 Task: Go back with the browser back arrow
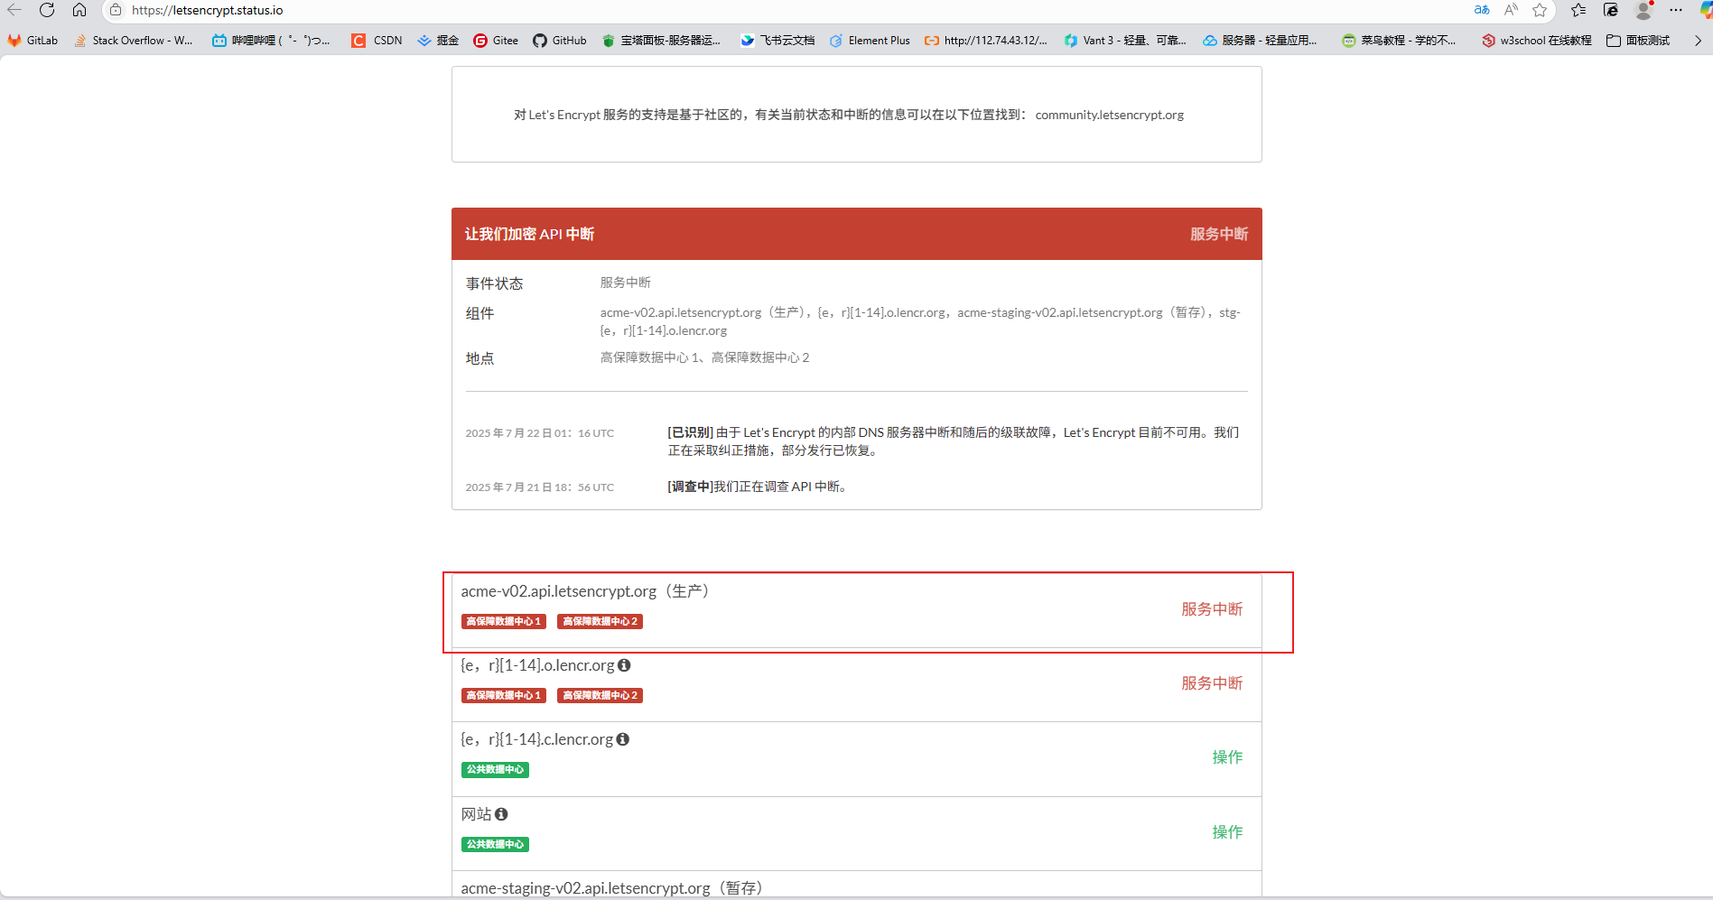[x=14, y=10]
